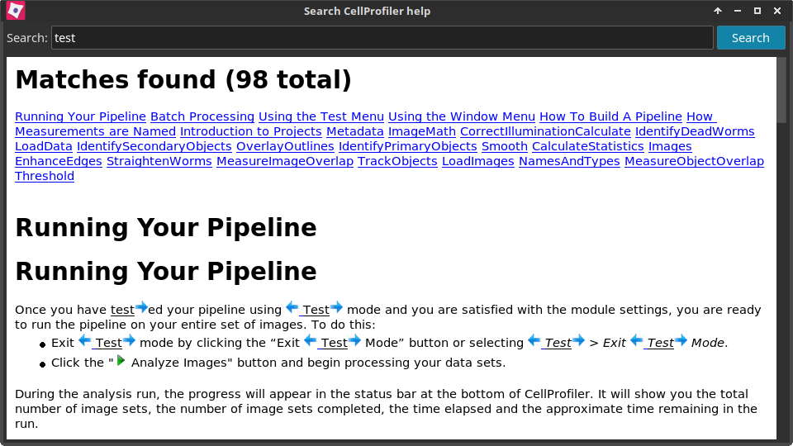Click the highlighted 'test' in 'tested your pipeline'

[x=122, y=310]
